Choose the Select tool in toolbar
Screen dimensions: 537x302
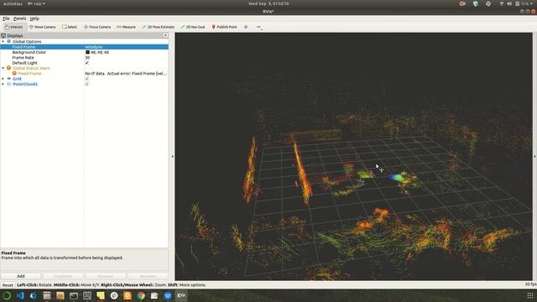click(70, 27)
